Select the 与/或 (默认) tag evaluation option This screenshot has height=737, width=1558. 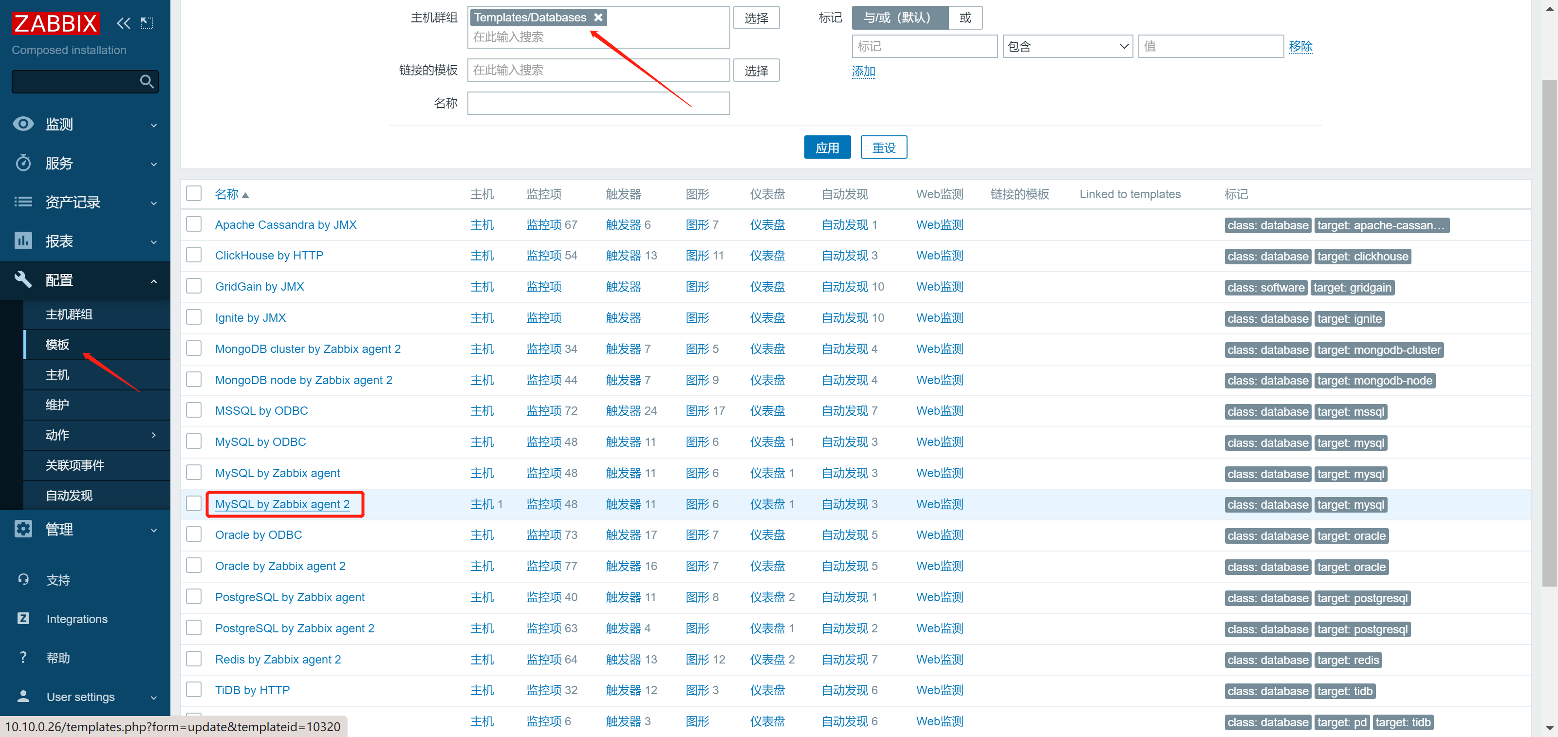(x=899, y=18)
